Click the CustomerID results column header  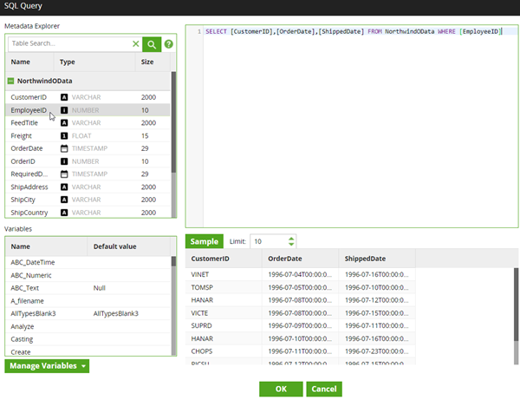pos(224,259)
